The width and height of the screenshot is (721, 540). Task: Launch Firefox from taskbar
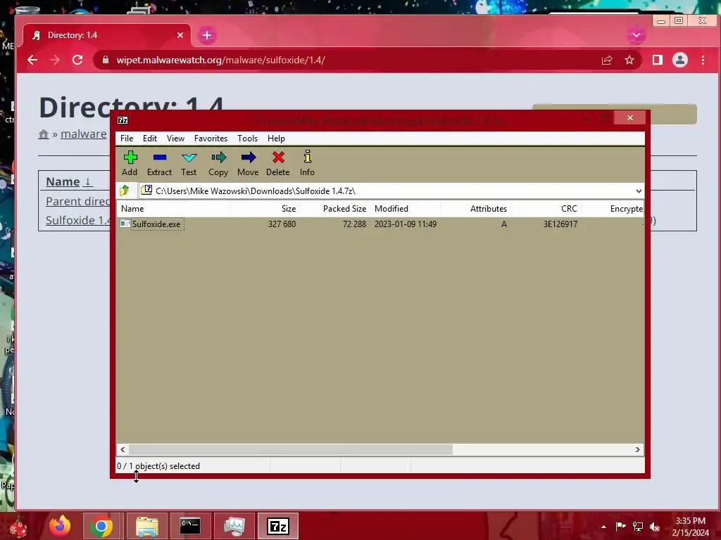point(60,526)
